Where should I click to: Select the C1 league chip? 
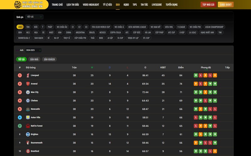pyautogui.click(x=73, y=27)
